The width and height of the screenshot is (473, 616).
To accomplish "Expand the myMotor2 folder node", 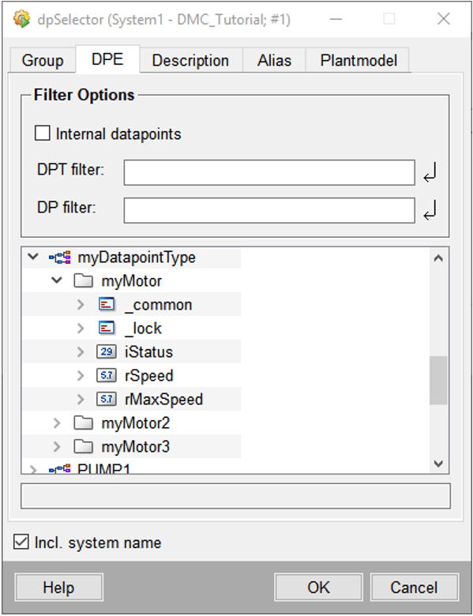I will tap(57, 423).
